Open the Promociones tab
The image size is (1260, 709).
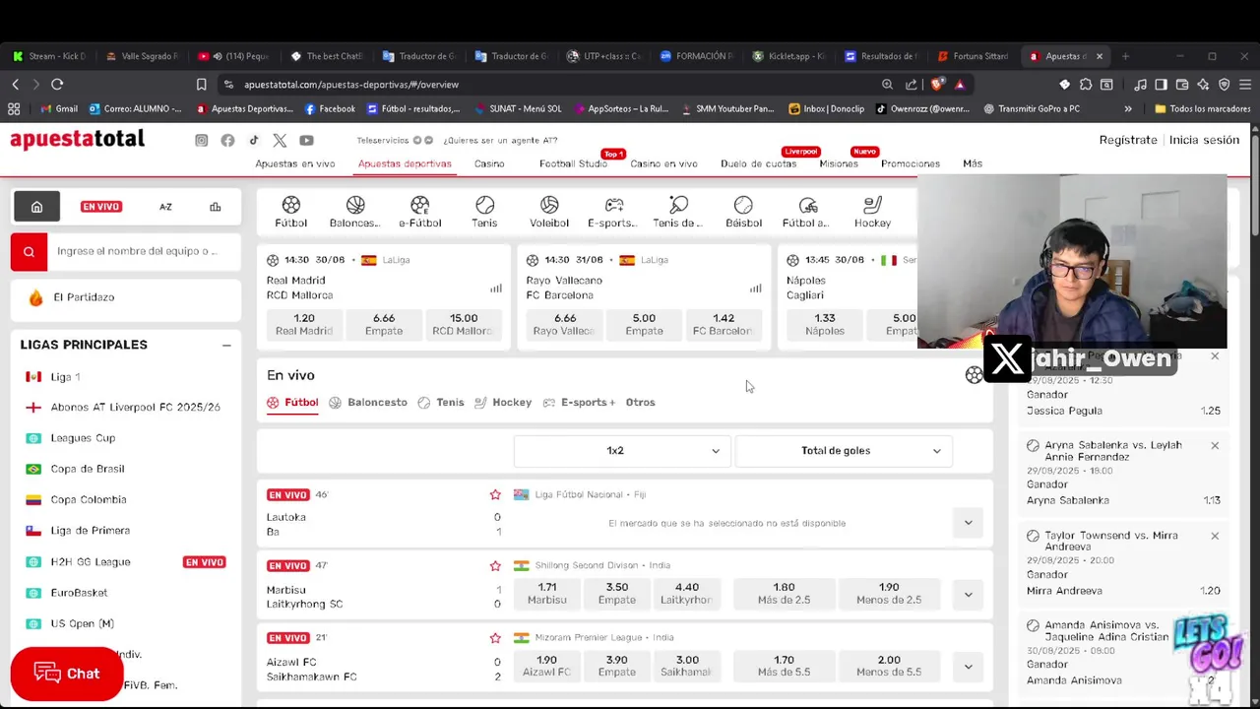click(x=911, y=163)
